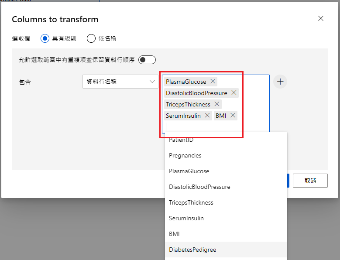
Task: Open the 資料行名稱 dropdown
Action: point(120,82)
